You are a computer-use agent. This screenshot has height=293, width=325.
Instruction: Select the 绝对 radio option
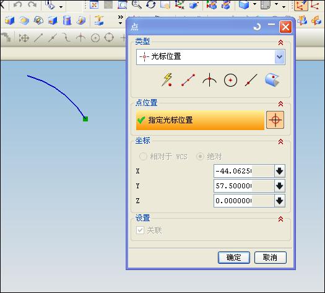209,157
